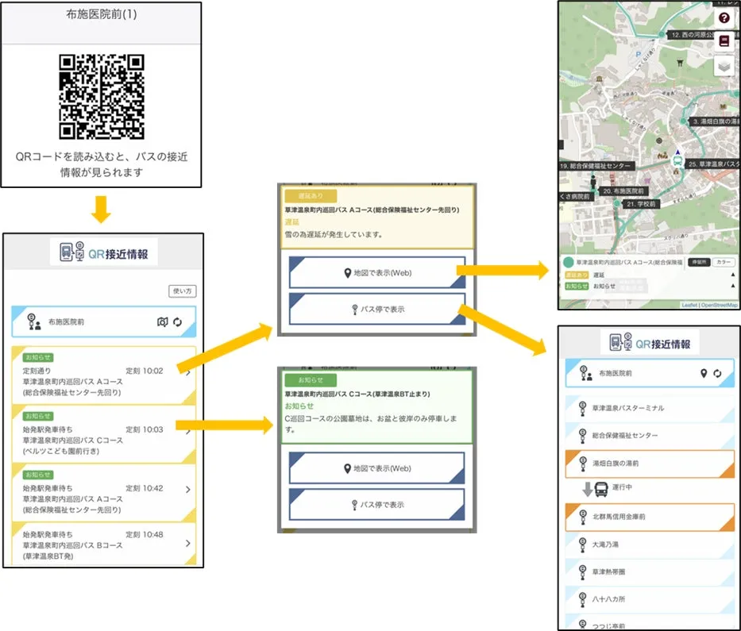This screenshot has width=741, height=631.
Task: Open the Leaflet attribution link
Action: tap(689, 305)
